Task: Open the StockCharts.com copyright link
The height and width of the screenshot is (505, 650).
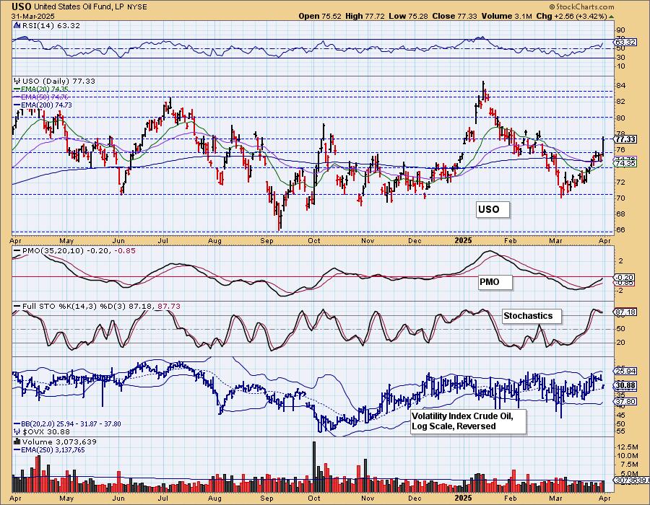Action: pyautogui.click(x=581, y=6)
